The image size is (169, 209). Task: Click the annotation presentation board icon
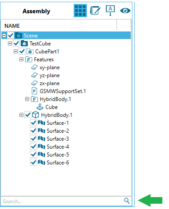pyautogui.click(x=110, y=11)
